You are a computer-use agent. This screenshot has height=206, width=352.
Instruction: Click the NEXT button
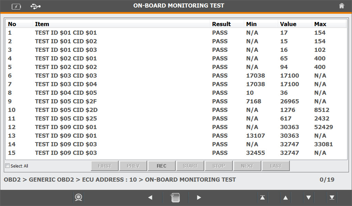pyautogui.click(x=247, y=166)
